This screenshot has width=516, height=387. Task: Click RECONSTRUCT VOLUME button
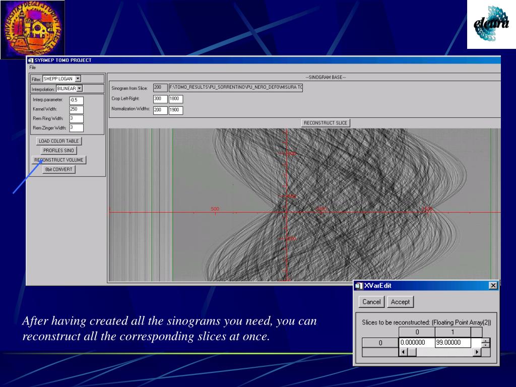(x=58, y=160)
